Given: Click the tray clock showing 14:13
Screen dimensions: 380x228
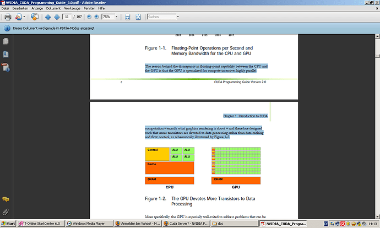Looking at the screenshot, I should coord(372,224).
